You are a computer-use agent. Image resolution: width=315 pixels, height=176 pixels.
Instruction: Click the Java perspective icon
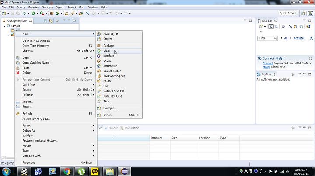(x=310, y=14)
